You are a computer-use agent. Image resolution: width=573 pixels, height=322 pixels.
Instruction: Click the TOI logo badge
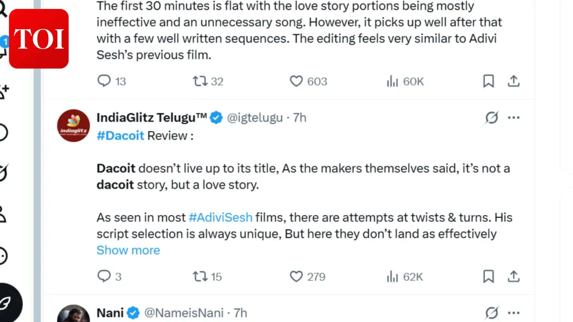click(39, 39)
